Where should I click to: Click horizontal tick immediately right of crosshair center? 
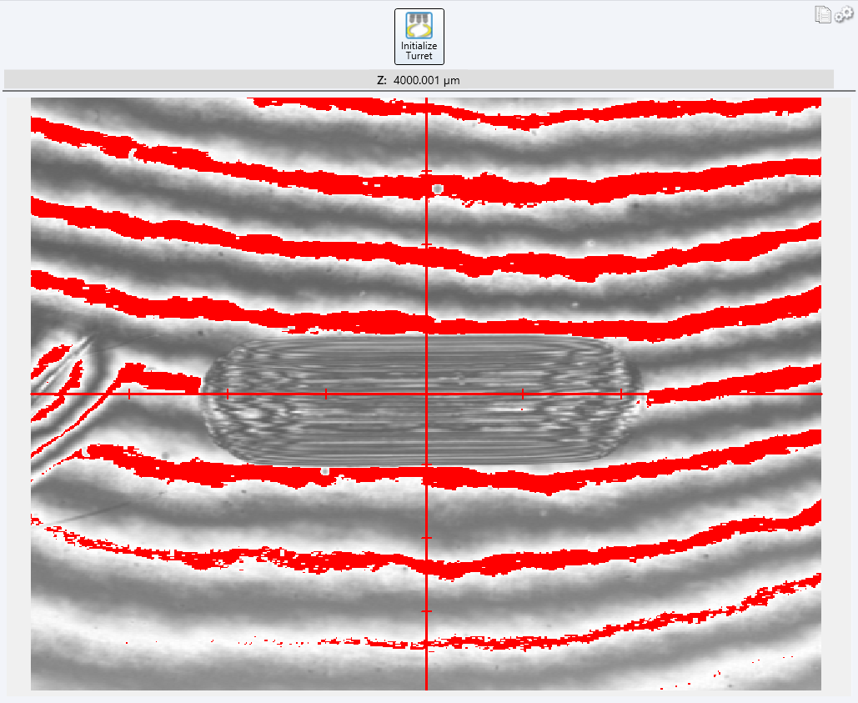click(523, 394)
